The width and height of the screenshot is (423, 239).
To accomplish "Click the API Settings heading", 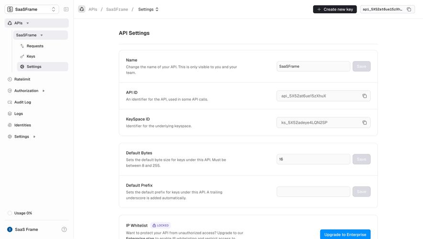I will (134, 33).
